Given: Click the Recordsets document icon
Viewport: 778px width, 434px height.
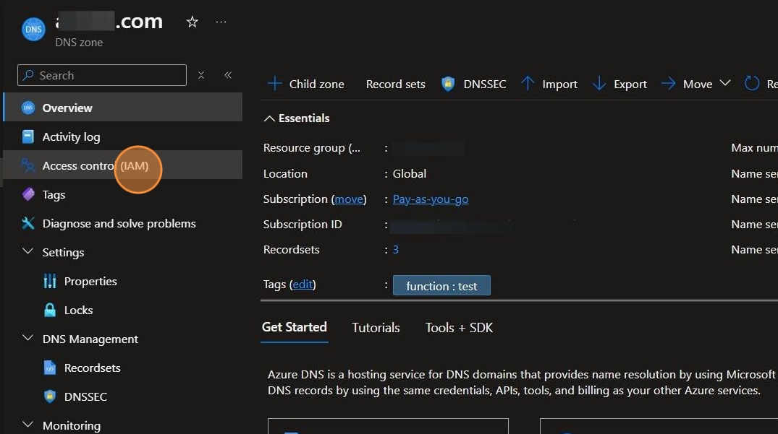Looking at the screenshot, I should coord(50,368).
